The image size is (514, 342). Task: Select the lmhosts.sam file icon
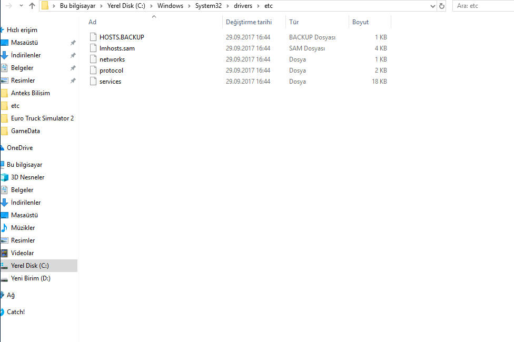point(93,48)
